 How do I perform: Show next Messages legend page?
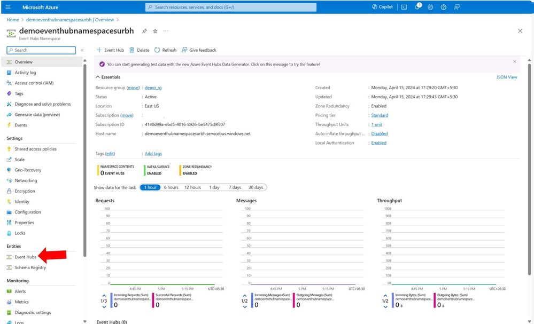click(244, 307)
